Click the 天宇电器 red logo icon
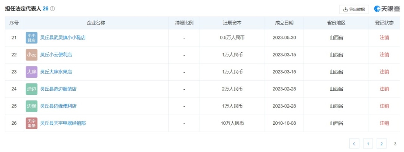 point(31,123)
